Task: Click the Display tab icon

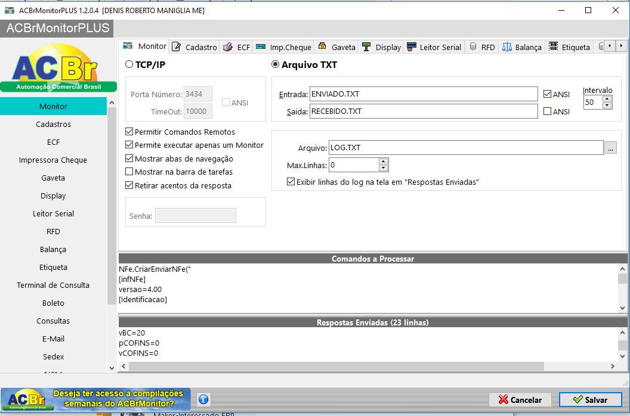Action: [366, 47]
